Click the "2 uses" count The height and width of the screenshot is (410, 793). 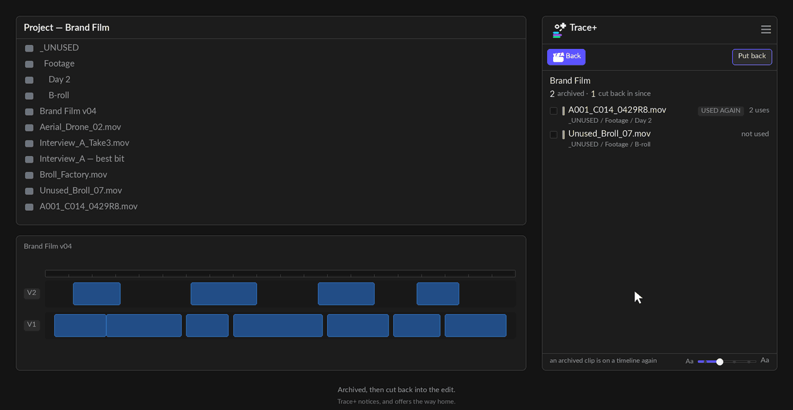[759, 110]
